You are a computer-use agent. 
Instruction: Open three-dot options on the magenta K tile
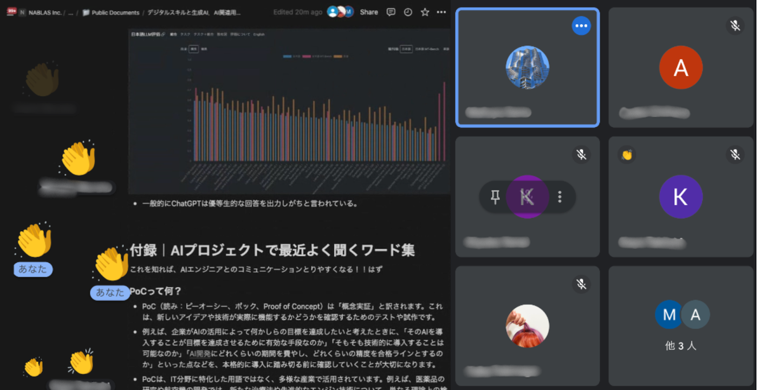coord(560,197)
